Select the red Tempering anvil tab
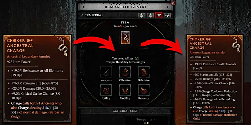The width and height of the screenshot is (251, 125). click(x=159, y=15)
